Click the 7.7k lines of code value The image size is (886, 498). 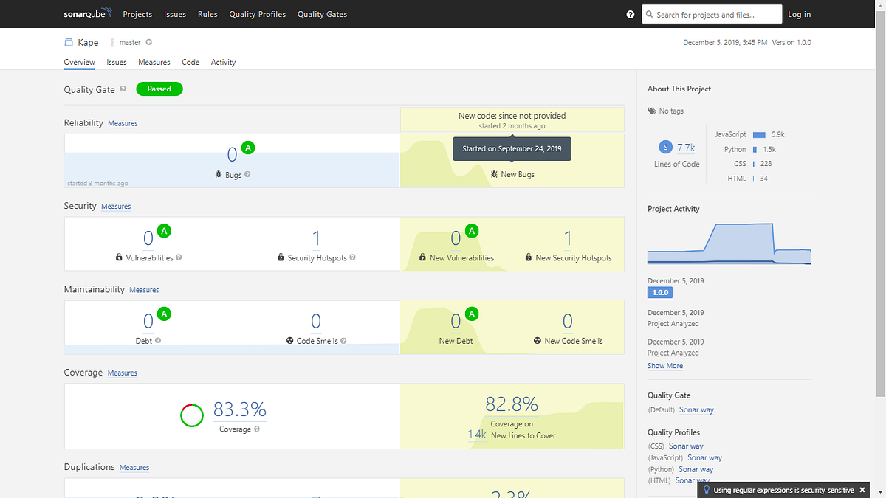click(x=686, y=148)
